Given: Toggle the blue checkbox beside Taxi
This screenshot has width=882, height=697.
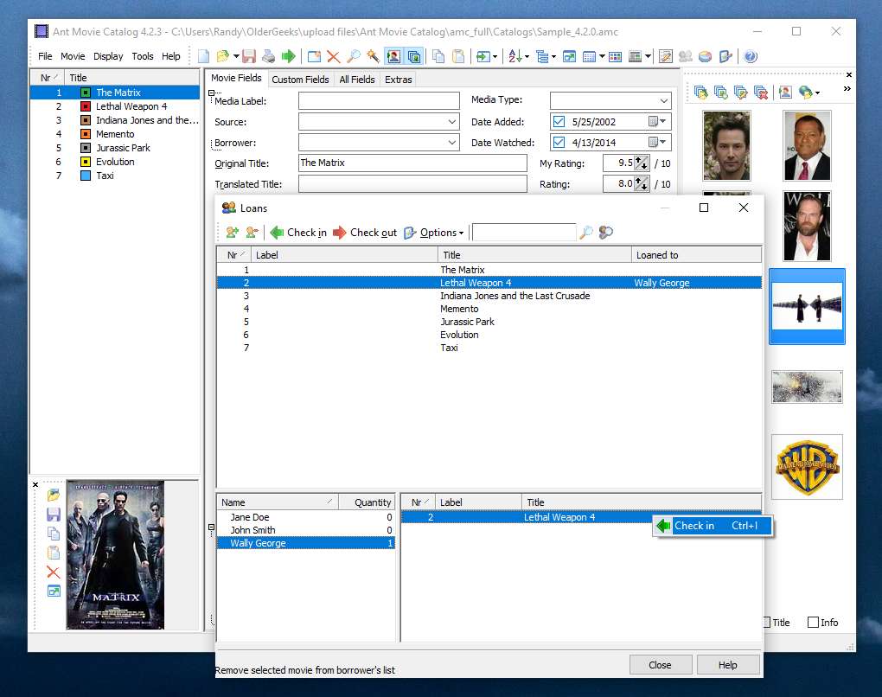Looking at the screenshot, I should click(86, 176).
